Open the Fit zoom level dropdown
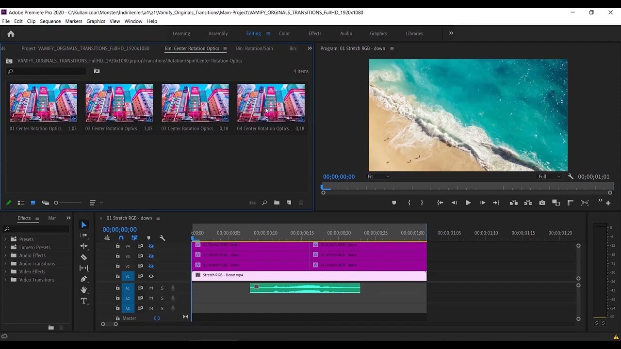The width and height of the screenshot is (621, 349). pos(378,177)
